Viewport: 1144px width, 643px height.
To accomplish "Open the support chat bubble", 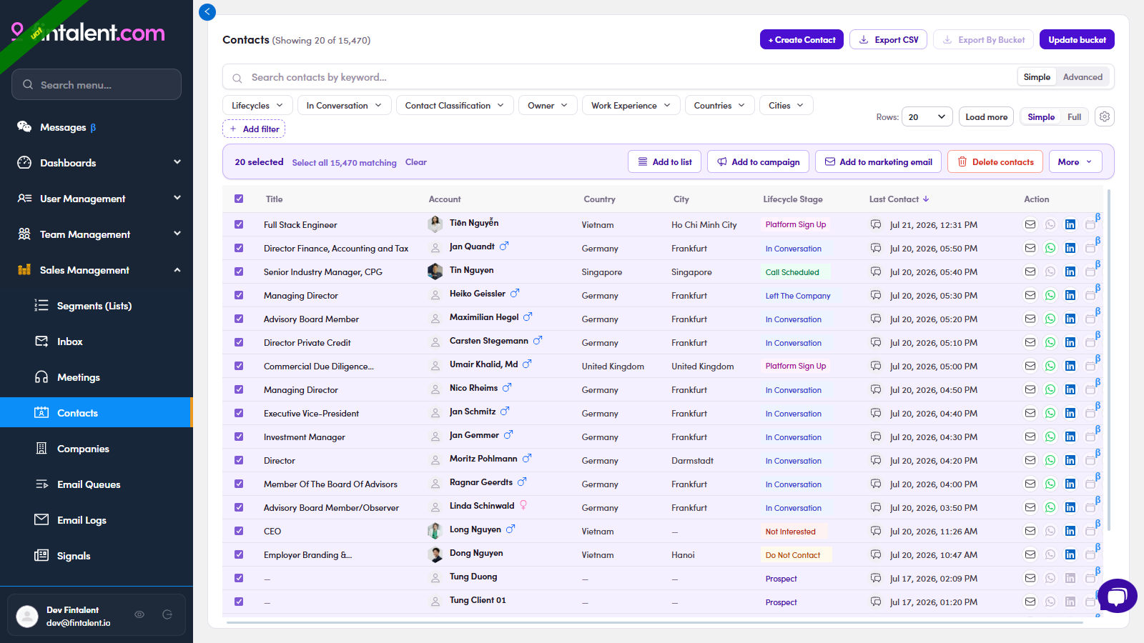I will point(1117,596).
